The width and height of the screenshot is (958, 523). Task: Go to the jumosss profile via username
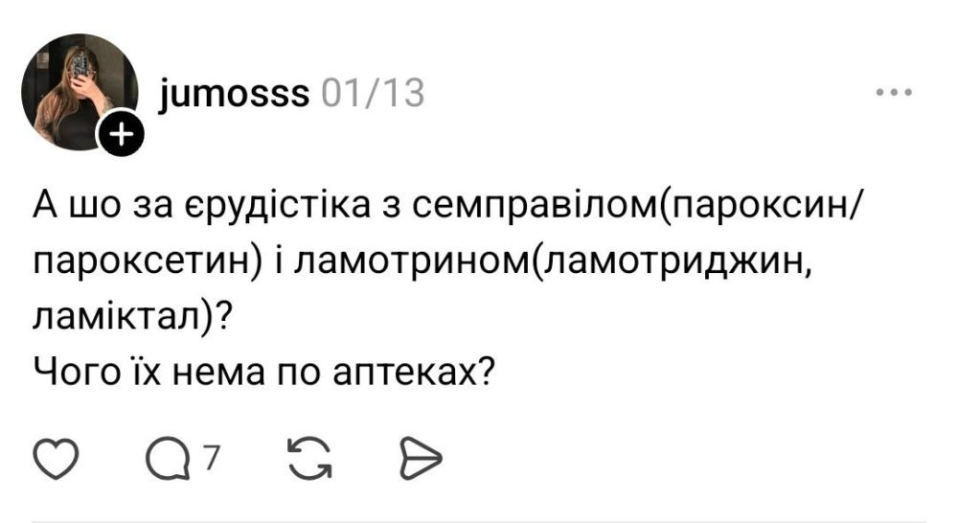[x=235, y=94]
